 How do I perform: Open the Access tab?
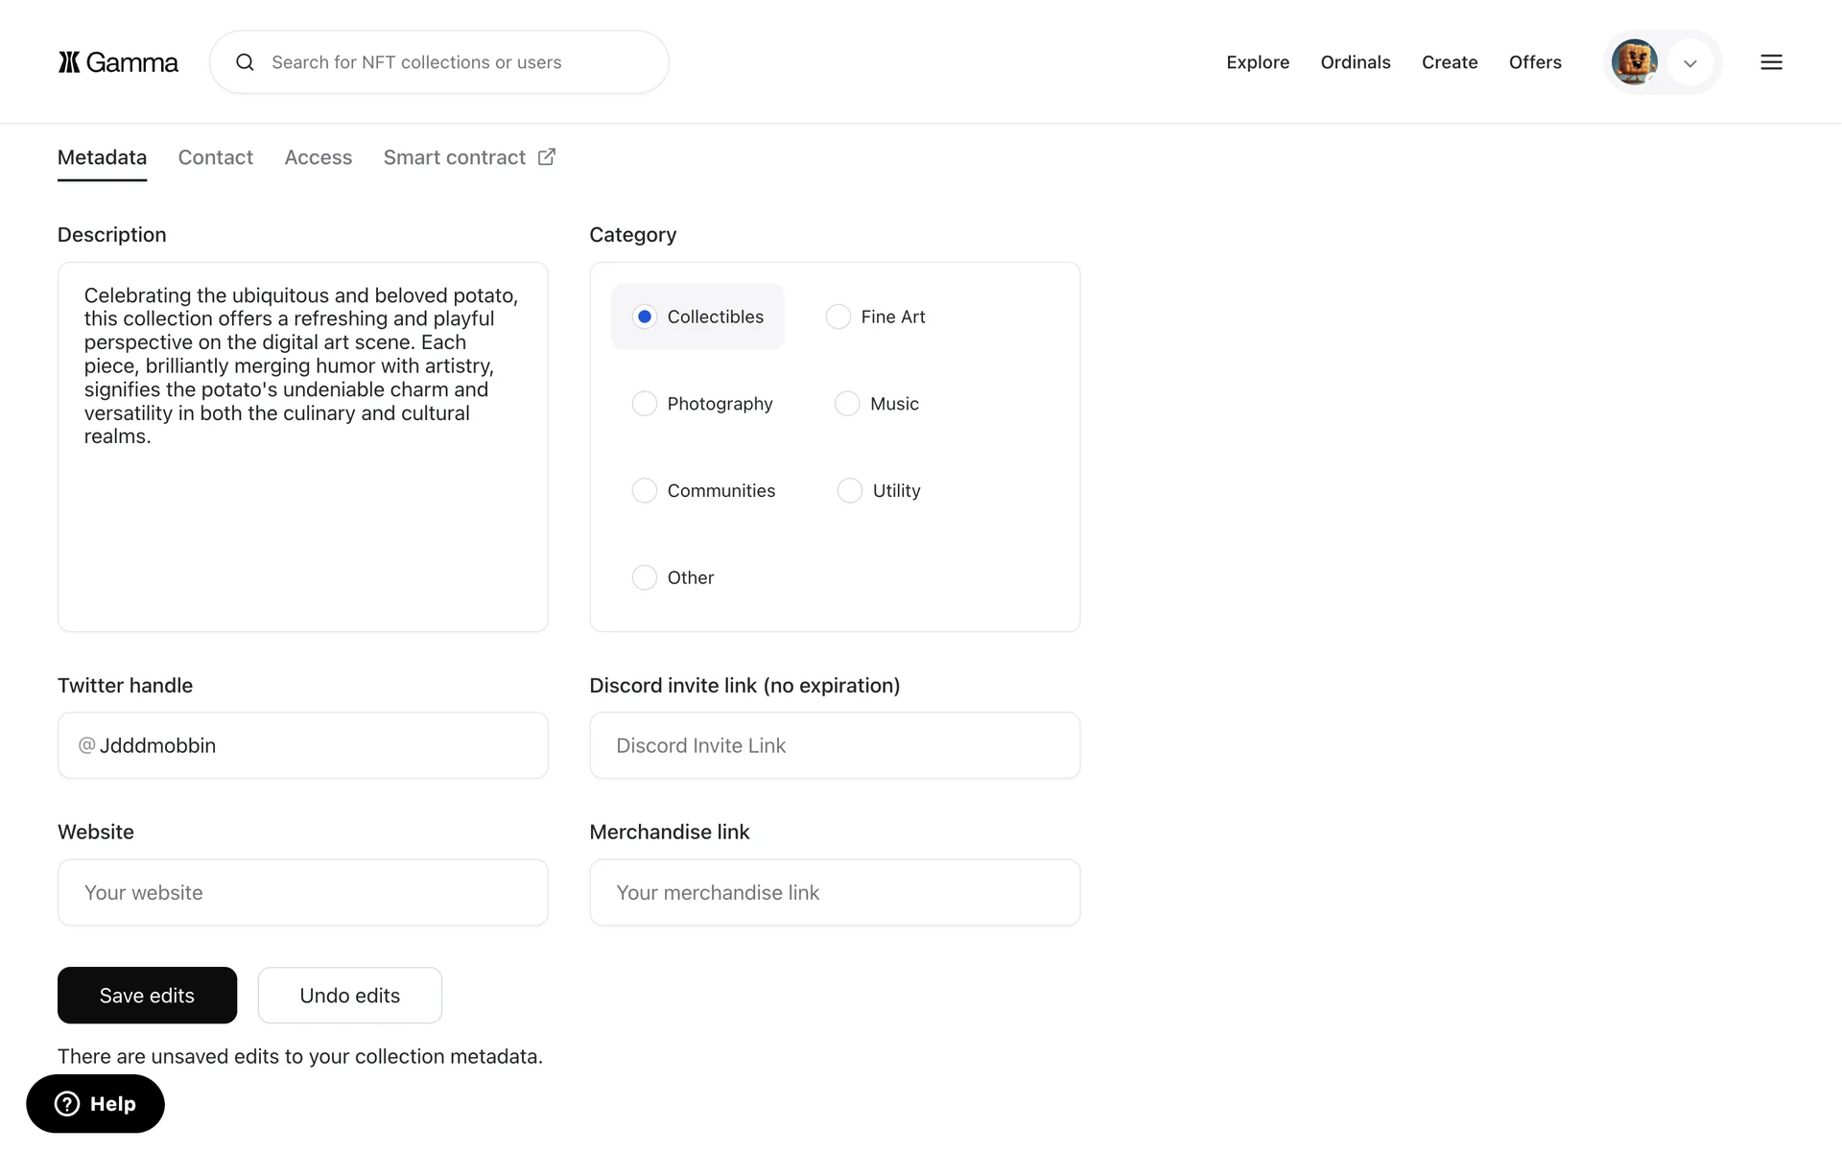319,157
